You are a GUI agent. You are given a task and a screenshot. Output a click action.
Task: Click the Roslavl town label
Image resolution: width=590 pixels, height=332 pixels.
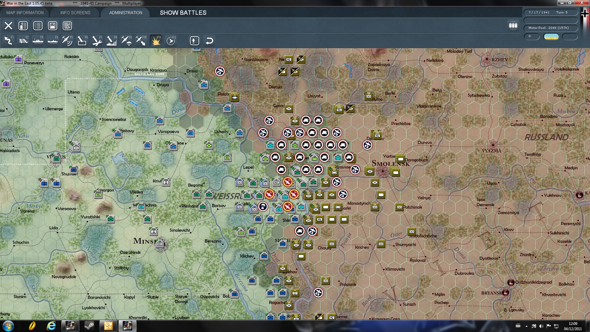[x=417, y=260]
